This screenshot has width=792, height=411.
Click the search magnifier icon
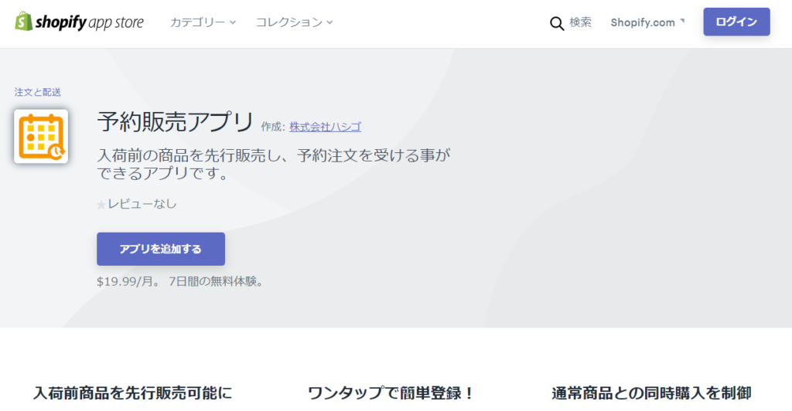click(557, 23)
